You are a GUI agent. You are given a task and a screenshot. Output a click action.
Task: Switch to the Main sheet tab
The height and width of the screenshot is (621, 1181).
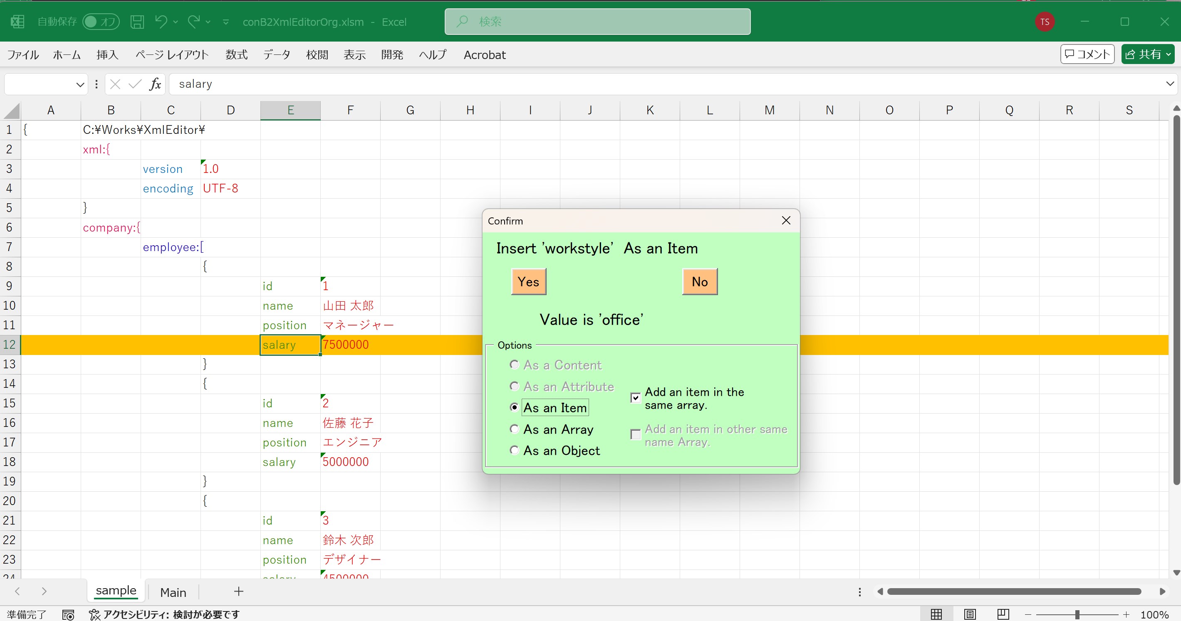coord(173,592)
